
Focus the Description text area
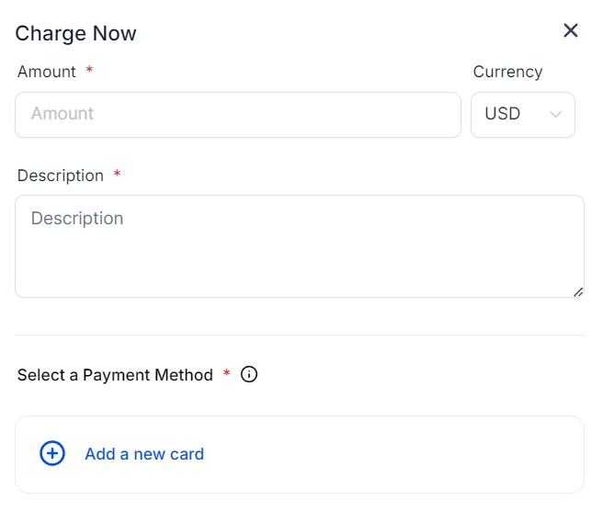coord(300,246)
